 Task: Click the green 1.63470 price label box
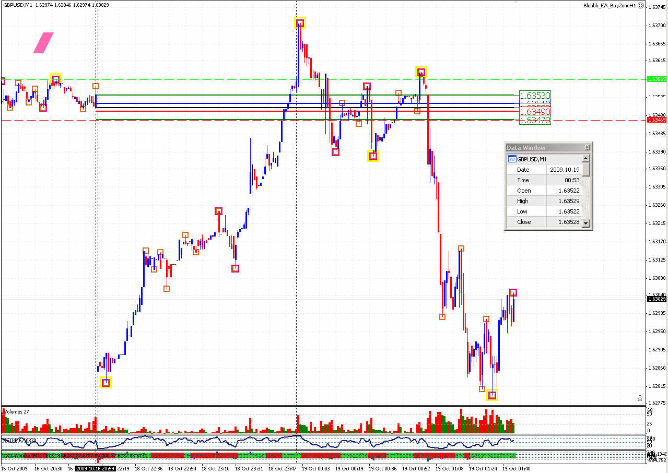[x=535, y=120]
